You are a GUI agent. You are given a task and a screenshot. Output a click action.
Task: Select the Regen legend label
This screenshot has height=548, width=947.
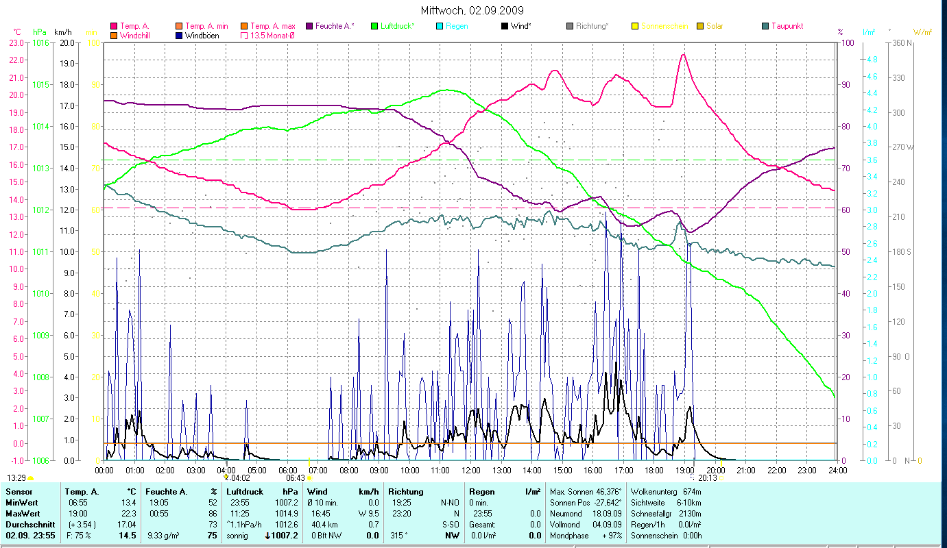457,26
